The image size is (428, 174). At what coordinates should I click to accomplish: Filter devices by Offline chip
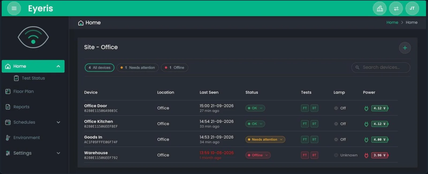pos(174,68)
